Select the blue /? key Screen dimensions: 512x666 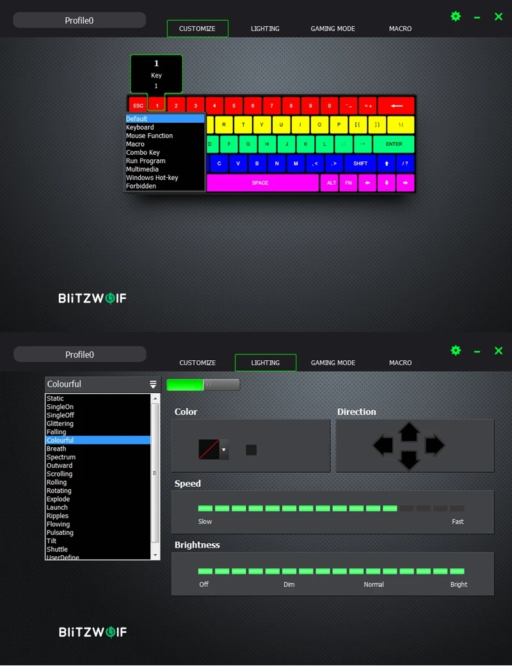pyautogui.click(x=405, y=164)
